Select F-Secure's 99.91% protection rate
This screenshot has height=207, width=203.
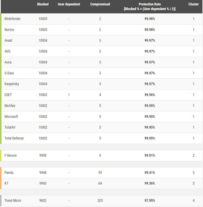(x=150, y=156)
